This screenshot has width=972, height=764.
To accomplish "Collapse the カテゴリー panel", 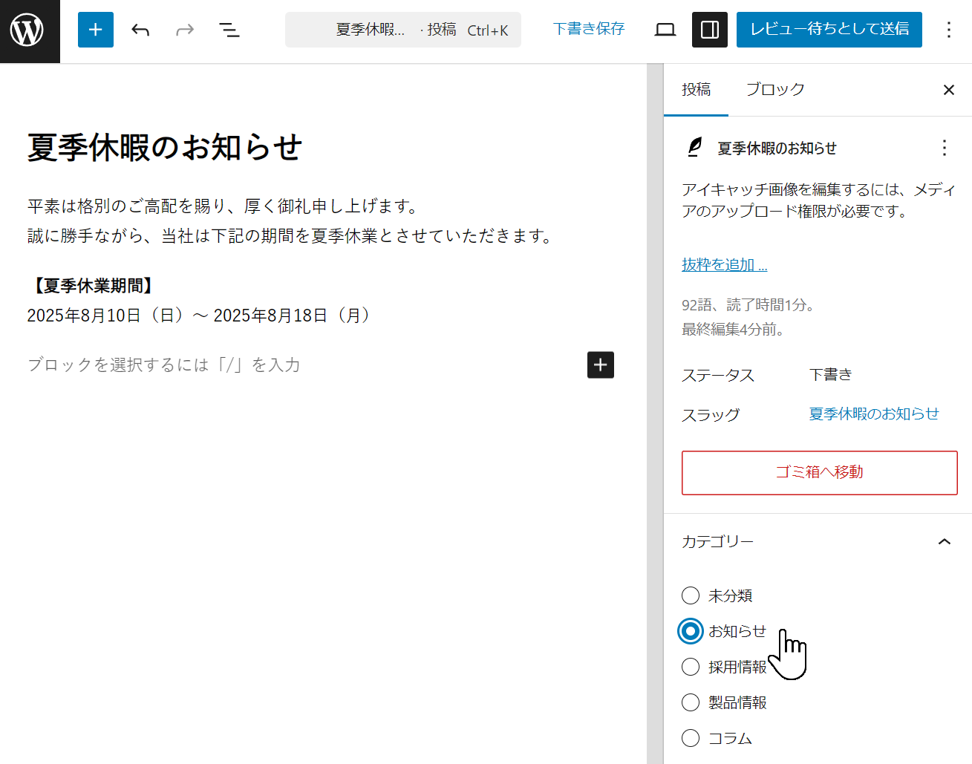I will coord(944,542).
